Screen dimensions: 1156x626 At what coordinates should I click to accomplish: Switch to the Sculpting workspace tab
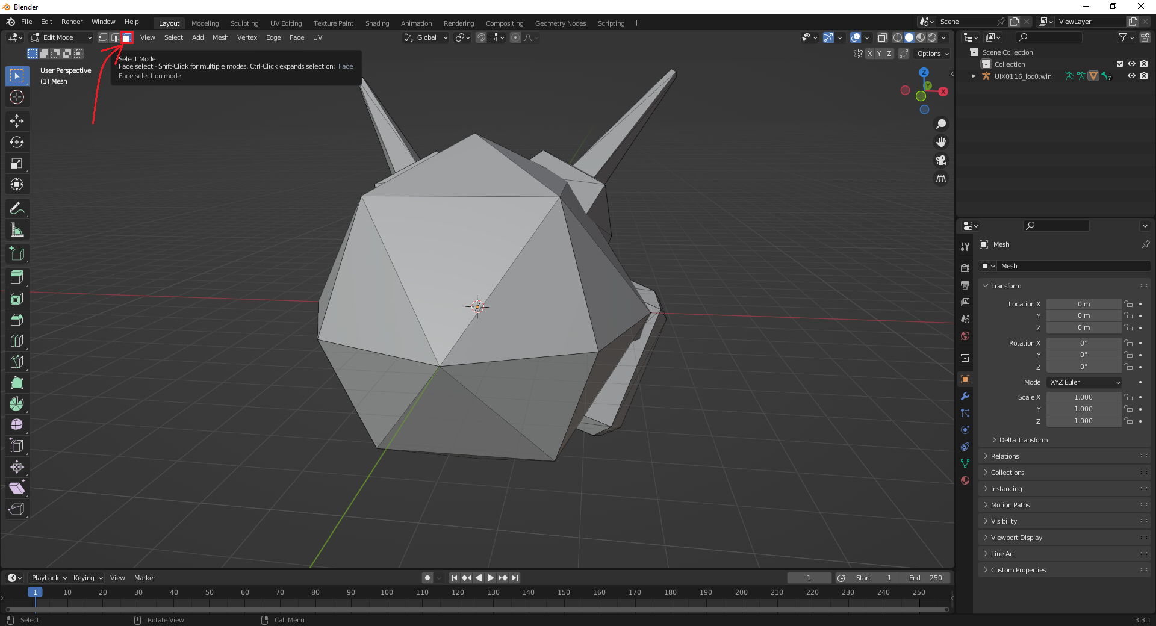[x=244, y=23]
